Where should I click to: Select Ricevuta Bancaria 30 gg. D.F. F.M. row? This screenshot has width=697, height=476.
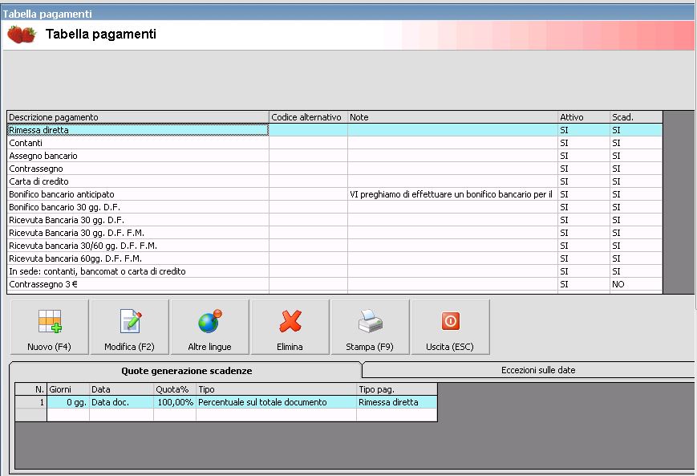pyautogui.click(x=334, y=233)
